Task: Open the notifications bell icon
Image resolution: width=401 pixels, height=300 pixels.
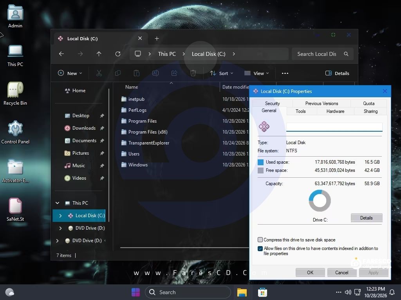Action: click(x=392, y=292)
